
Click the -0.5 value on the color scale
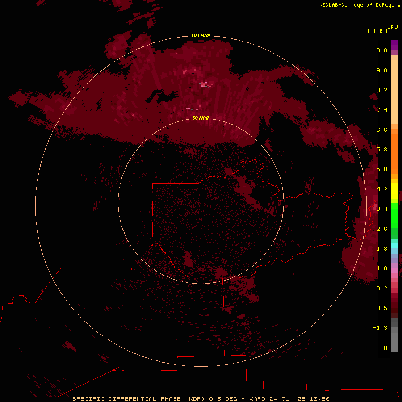click(380, 308)
